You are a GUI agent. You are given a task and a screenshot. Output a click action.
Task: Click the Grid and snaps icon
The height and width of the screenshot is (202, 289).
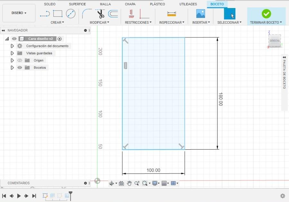pos(164,183)
